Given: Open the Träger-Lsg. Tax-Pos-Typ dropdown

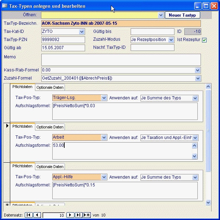Looking at the screenshot, I should tap(104, 98).
